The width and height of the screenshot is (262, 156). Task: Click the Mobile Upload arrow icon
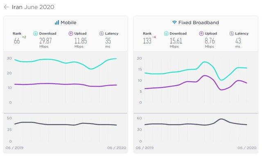pos(71,33)
